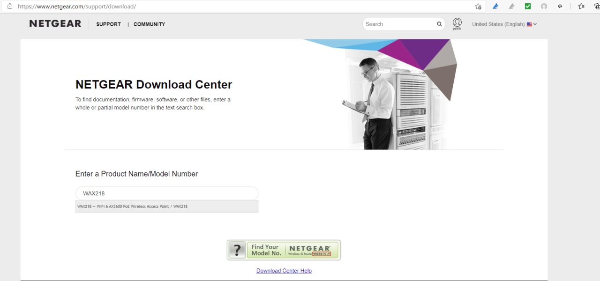Click the black circular globe extension icon

(560, 7)
